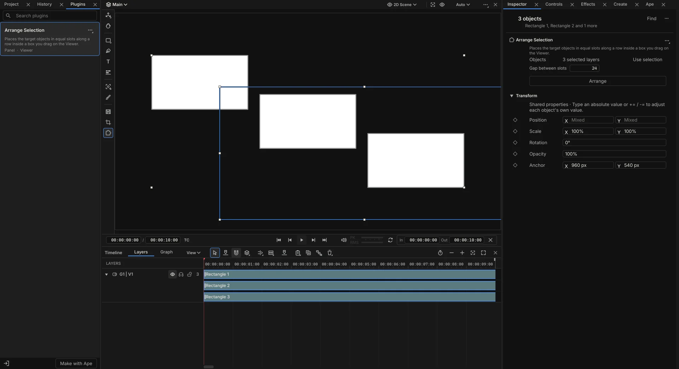Toggle Position keyframe diamond
The height and width of the screenshot is (369, 679).
[x=515, y=120]
